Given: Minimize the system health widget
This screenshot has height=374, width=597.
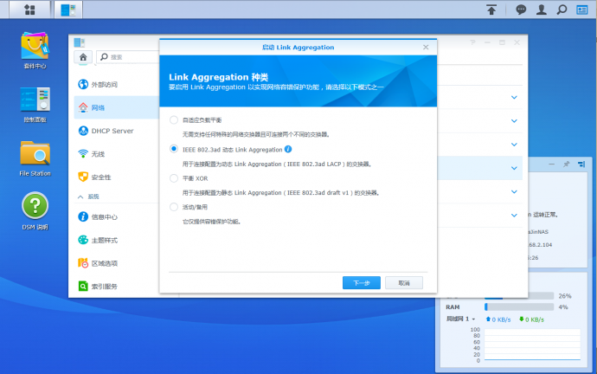Looking at the screenshot, I should 551,164.
